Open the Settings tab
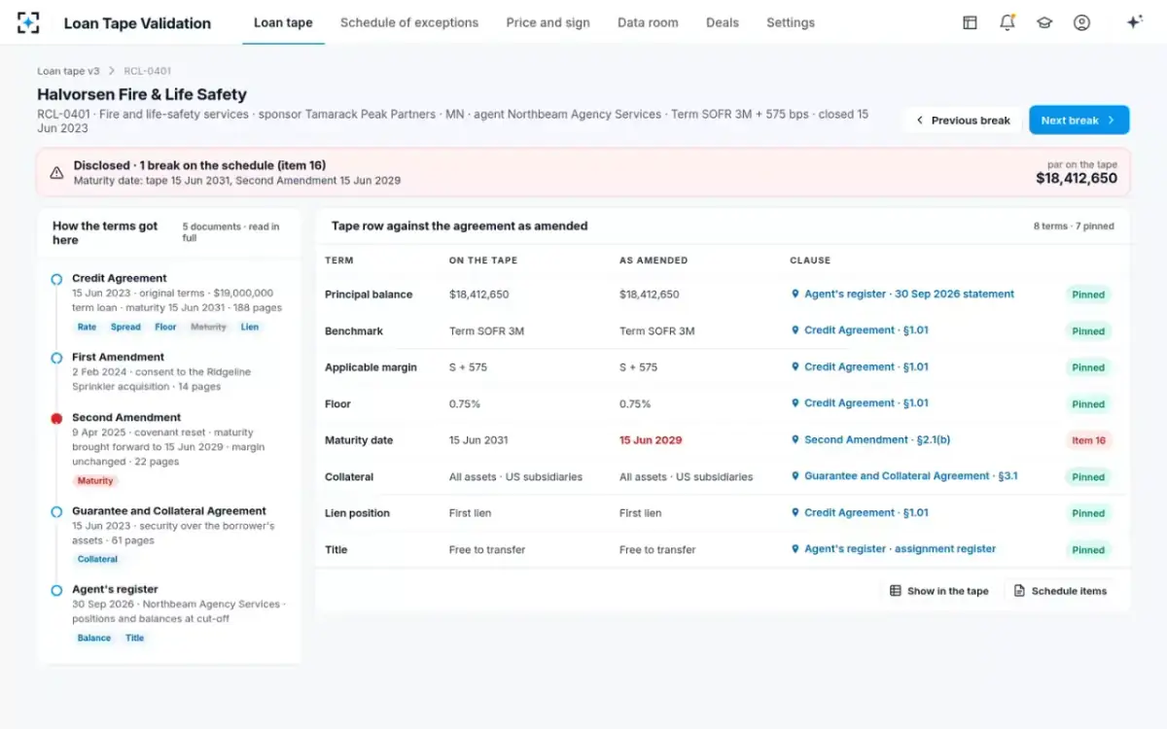The width and height of the screenshot is (1167, 729). (791, 22)
